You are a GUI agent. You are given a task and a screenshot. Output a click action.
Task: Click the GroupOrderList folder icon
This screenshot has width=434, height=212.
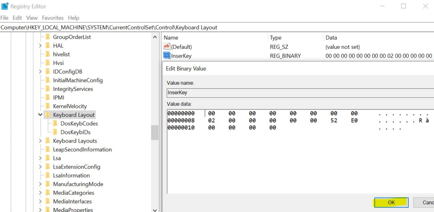click(x=48, y=37)
